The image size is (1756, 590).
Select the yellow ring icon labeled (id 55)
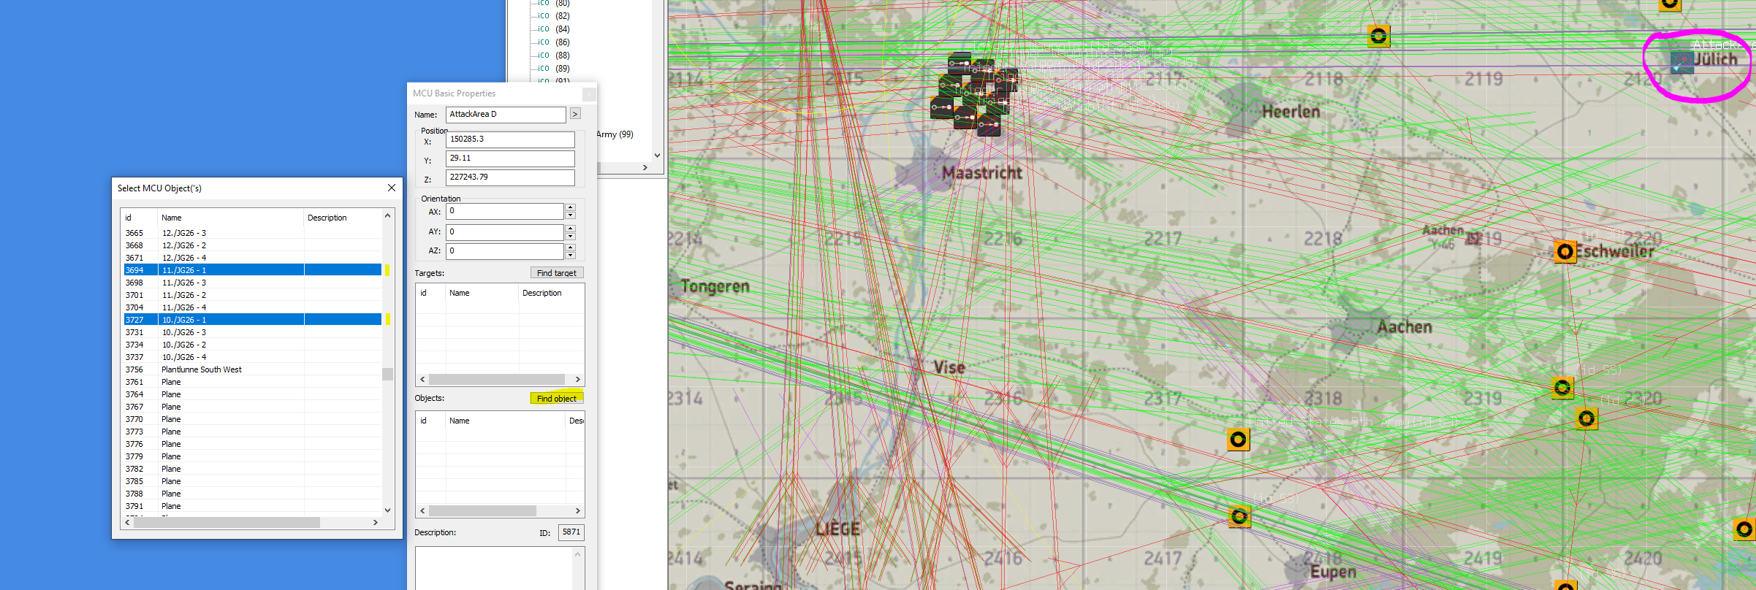(x=1562, y=388)
